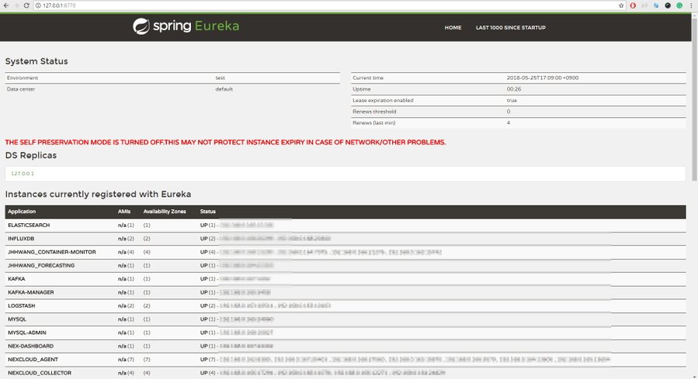Image resolution: width=698 pixels, height=379 pixels.
Task: Click the 'Renews threshold' label
Action: [x=374, y=112]
